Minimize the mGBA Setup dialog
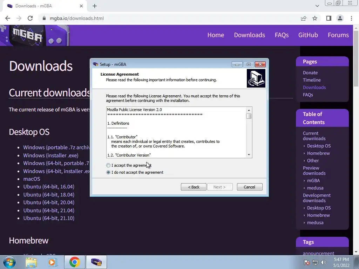 (x=237, y=64)
